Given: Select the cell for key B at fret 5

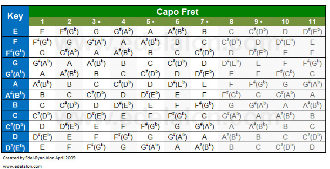Looking at the screenshot, I should 150,105.
